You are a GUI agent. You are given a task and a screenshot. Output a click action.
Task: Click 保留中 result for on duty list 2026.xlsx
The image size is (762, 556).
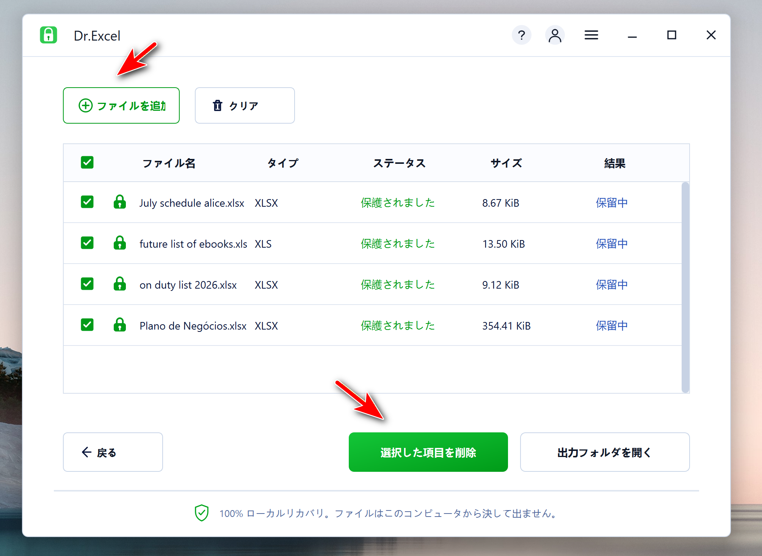tap(612, 285)
